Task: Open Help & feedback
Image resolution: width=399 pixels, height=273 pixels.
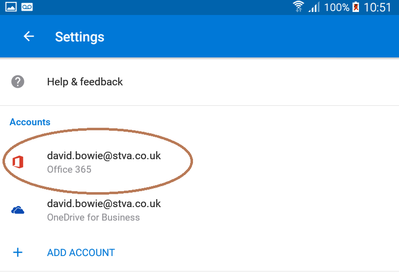Action: tap(85, 82)
